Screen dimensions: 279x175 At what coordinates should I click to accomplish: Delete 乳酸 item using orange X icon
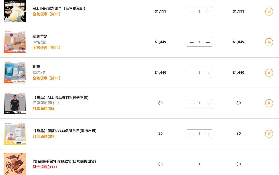(x=269, y=73)
